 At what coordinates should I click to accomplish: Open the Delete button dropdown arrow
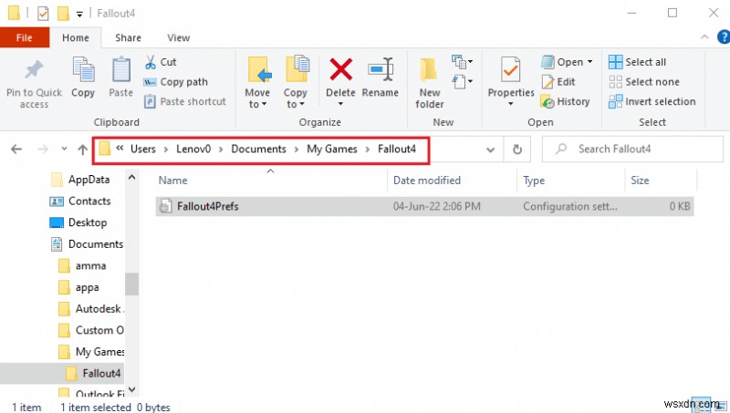[340, 104]
